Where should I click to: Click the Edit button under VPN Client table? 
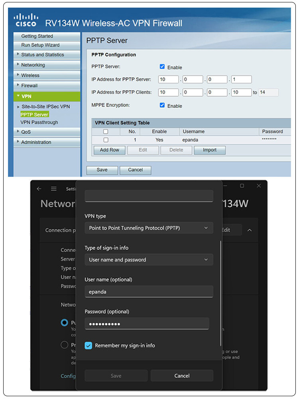click(x=143, y=150)
